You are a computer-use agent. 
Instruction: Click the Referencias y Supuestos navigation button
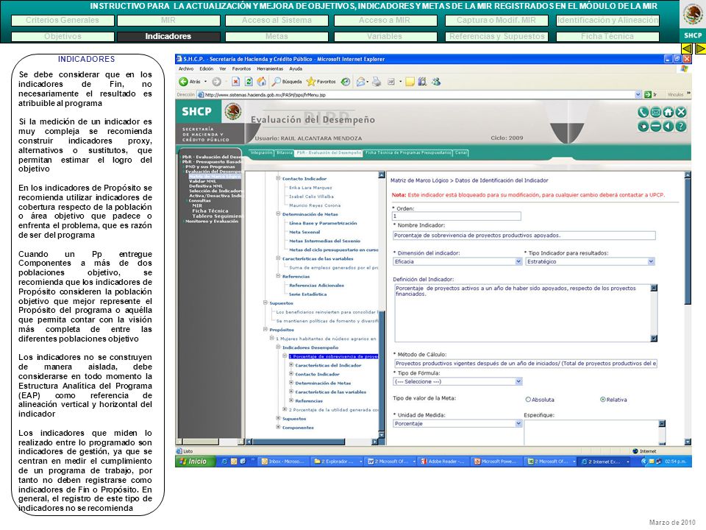pyautogui.click(x=496, y=37)
